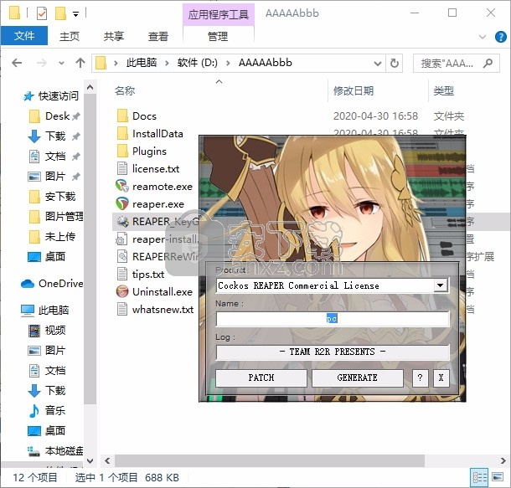Screen dimensions: 511x488
Task: Select 本地磁盘 drive in sidebar
Action: point(55,451)
